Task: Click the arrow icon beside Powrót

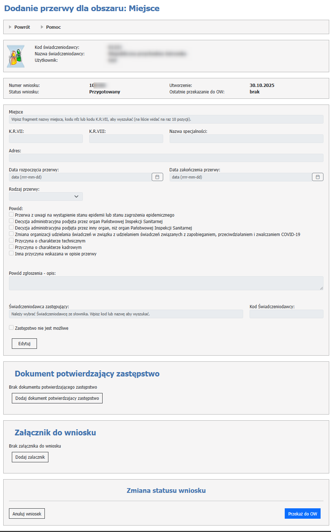Action: [x=10, y=27]
